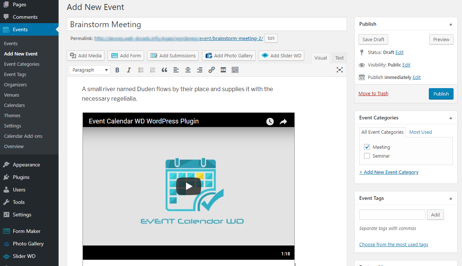Focus the Event Tags input field
The width and height of the screenshot is (462, 266).
pos(392,215)
